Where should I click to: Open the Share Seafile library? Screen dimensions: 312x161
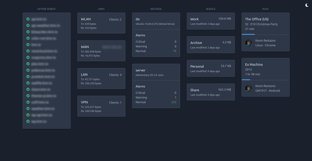click(211, 92)
